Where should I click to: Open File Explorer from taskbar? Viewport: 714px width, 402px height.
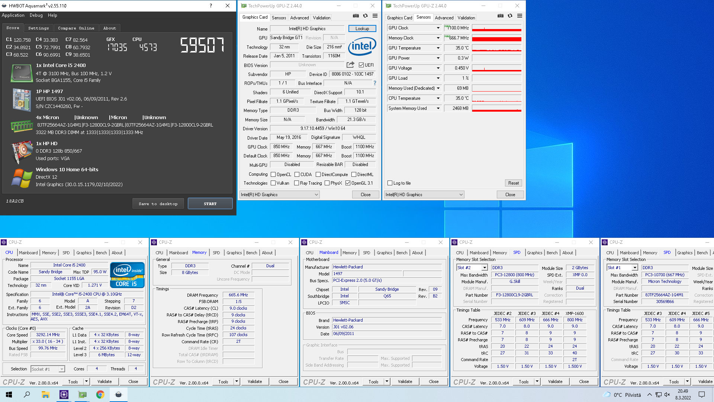45,395
